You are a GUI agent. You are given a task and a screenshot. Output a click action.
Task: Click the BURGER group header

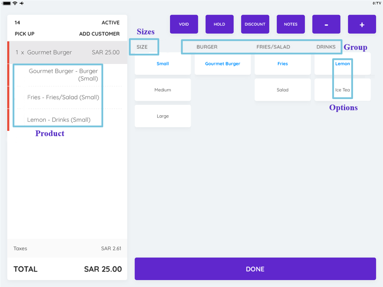tap(207, 47)
